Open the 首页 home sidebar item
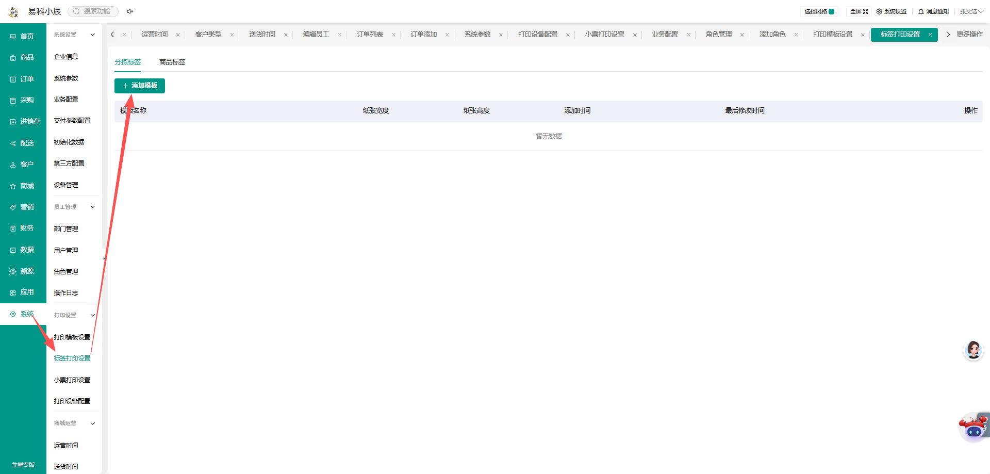 [23, 36]
